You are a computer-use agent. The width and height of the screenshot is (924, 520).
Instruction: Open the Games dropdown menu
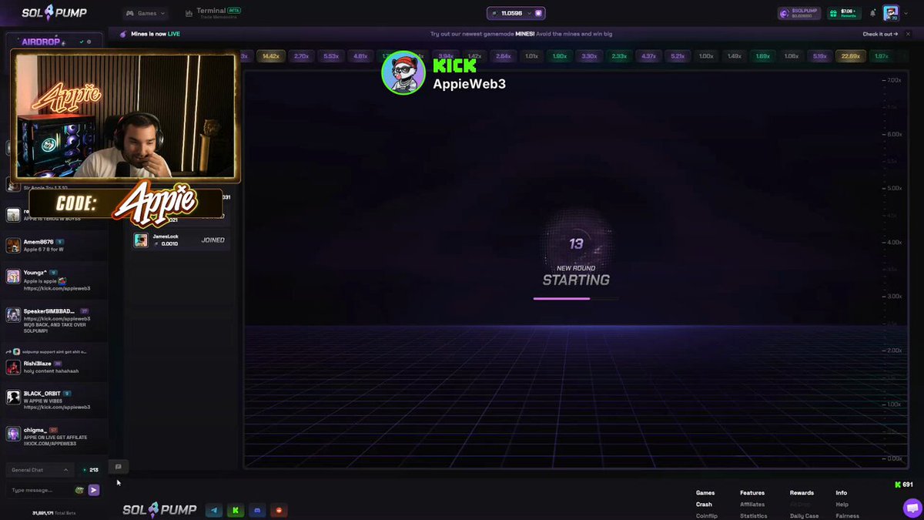coord(146,13)
